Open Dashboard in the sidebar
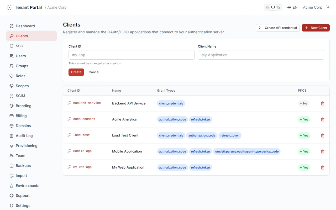Viewport: 336px width, 210px height. [31, 26]
